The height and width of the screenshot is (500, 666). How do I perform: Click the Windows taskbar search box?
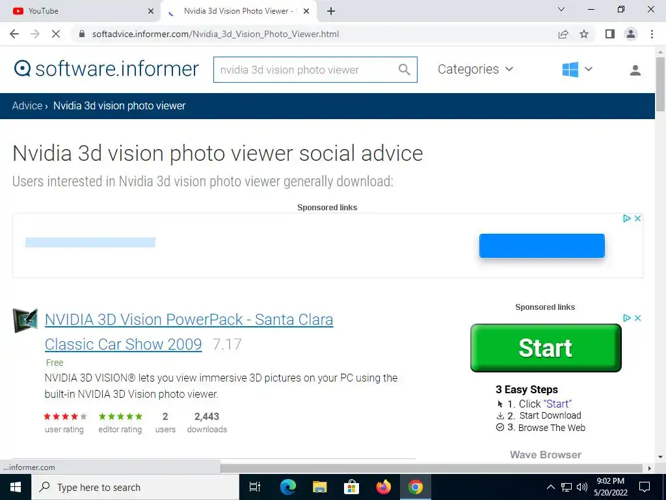coord(135,487)
